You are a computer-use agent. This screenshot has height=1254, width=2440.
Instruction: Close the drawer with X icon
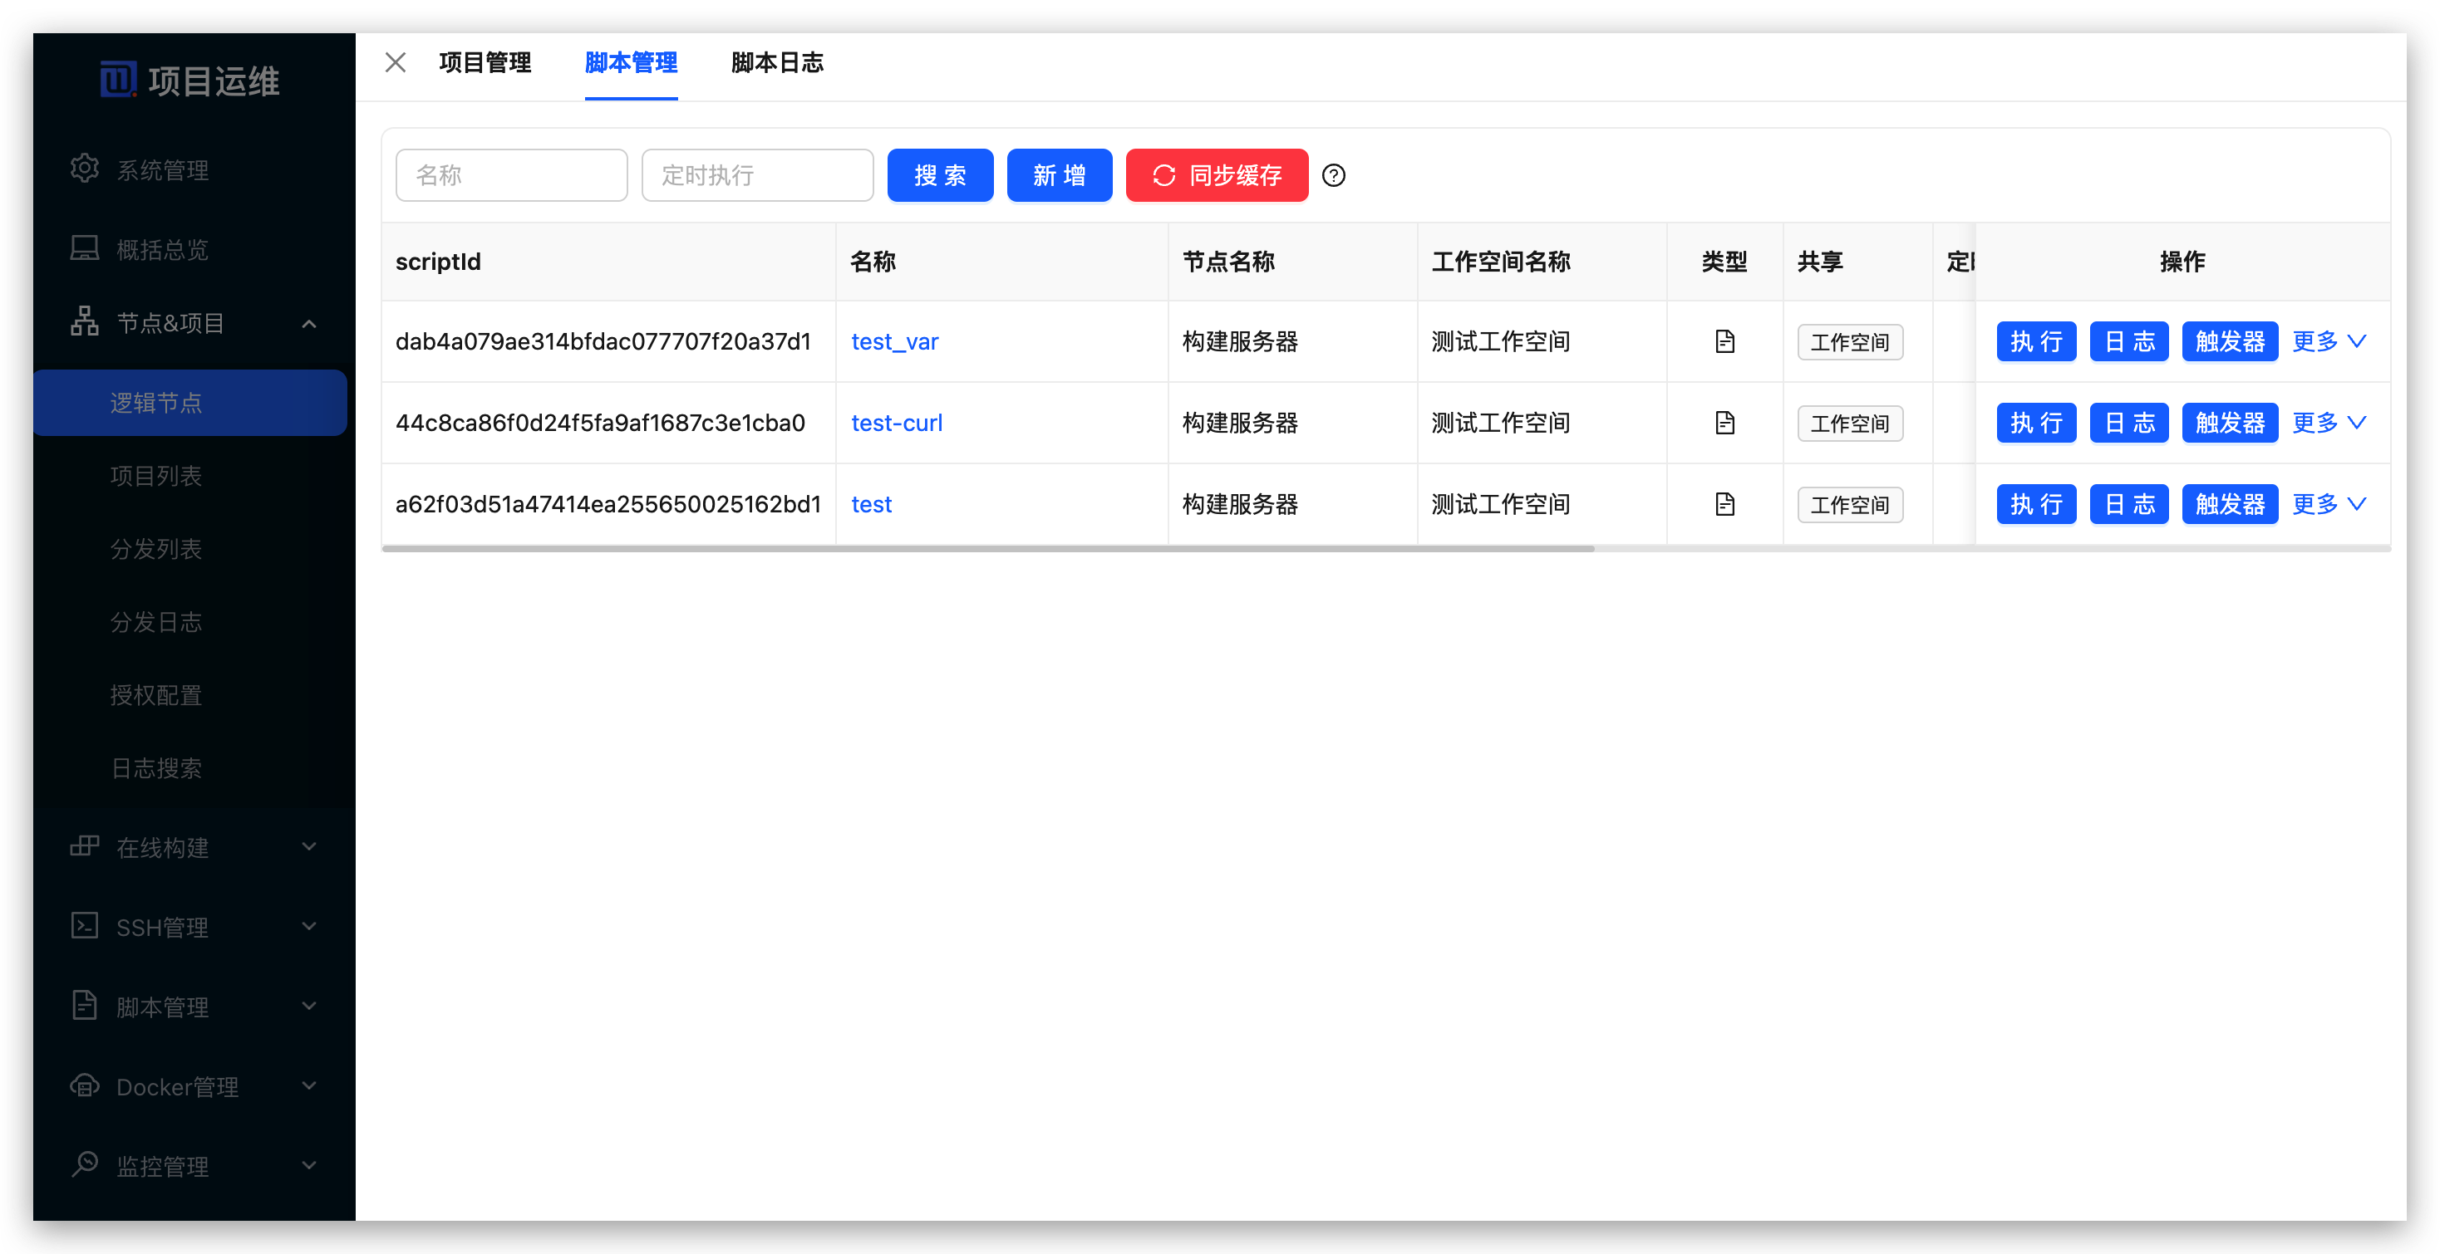coord(395,62)
